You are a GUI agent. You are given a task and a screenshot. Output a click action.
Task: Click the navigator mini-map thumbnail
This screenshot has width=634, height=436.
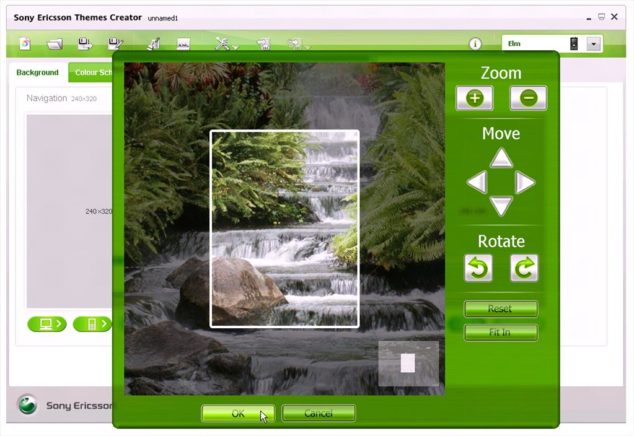pos(408,364)
